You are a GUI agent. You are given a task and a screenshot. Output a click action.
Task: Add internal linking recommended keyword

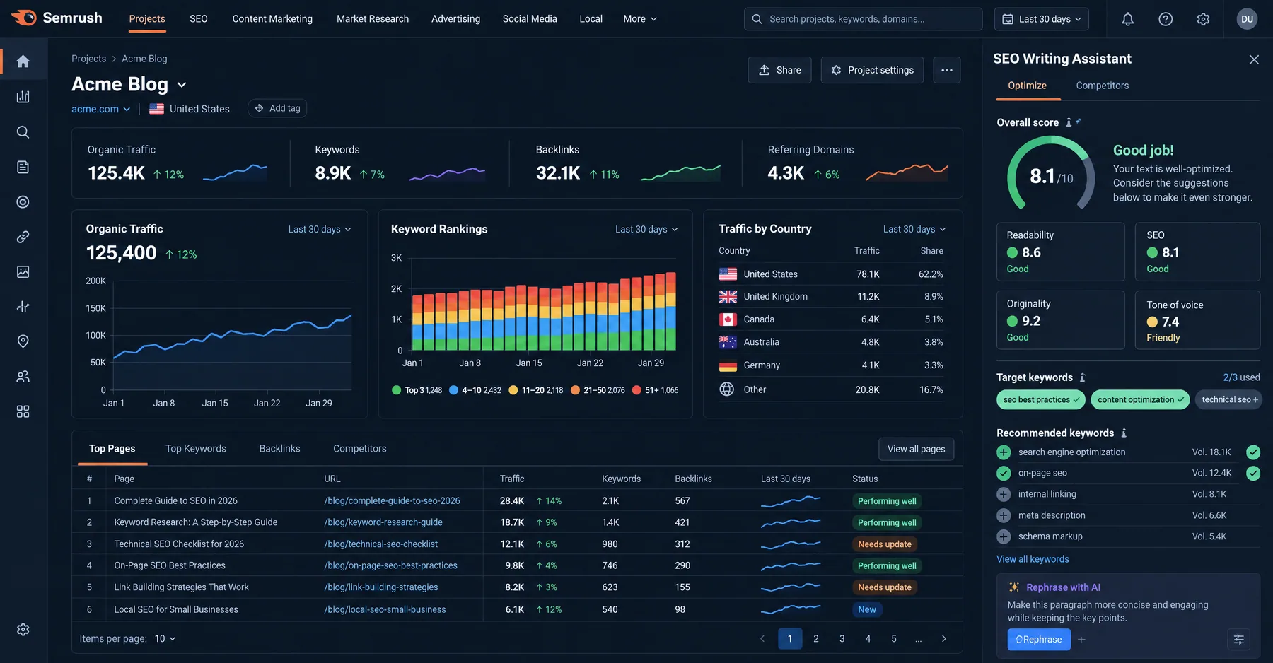coord(1004,494)
